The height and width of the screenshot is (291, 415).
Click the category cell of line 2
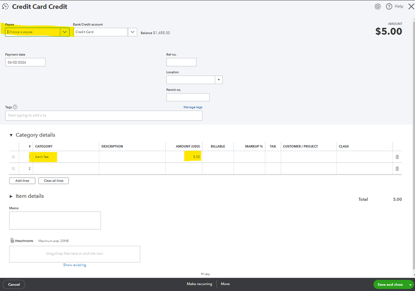(66, 168)
